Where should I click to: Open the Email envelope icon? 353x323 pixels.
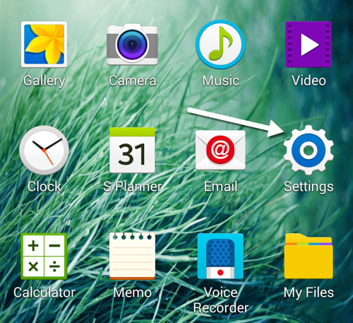pos(220,150)
